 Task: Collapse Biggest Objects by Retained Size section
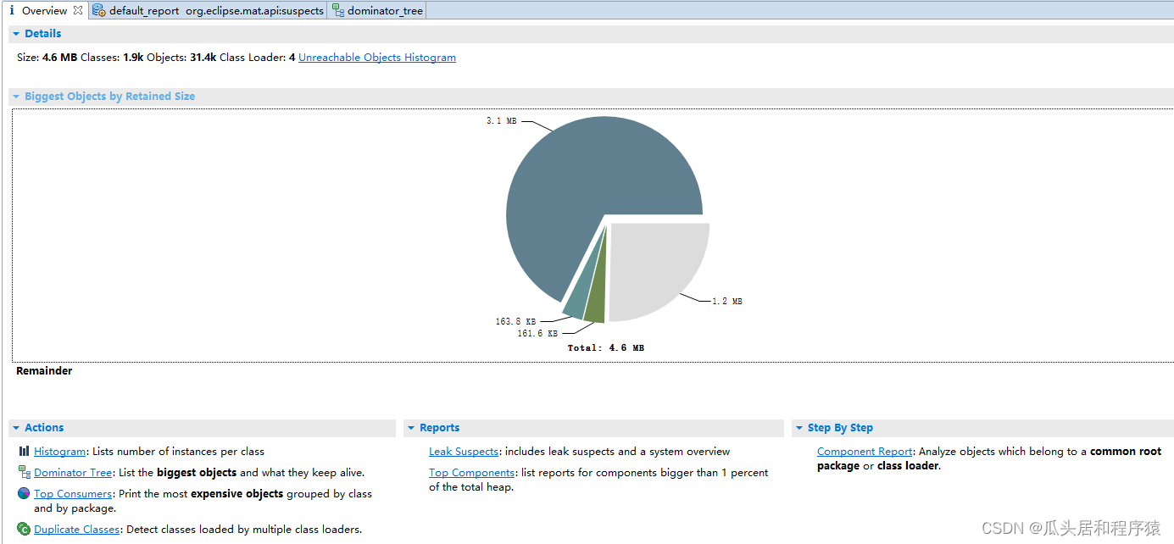[16, 97]
